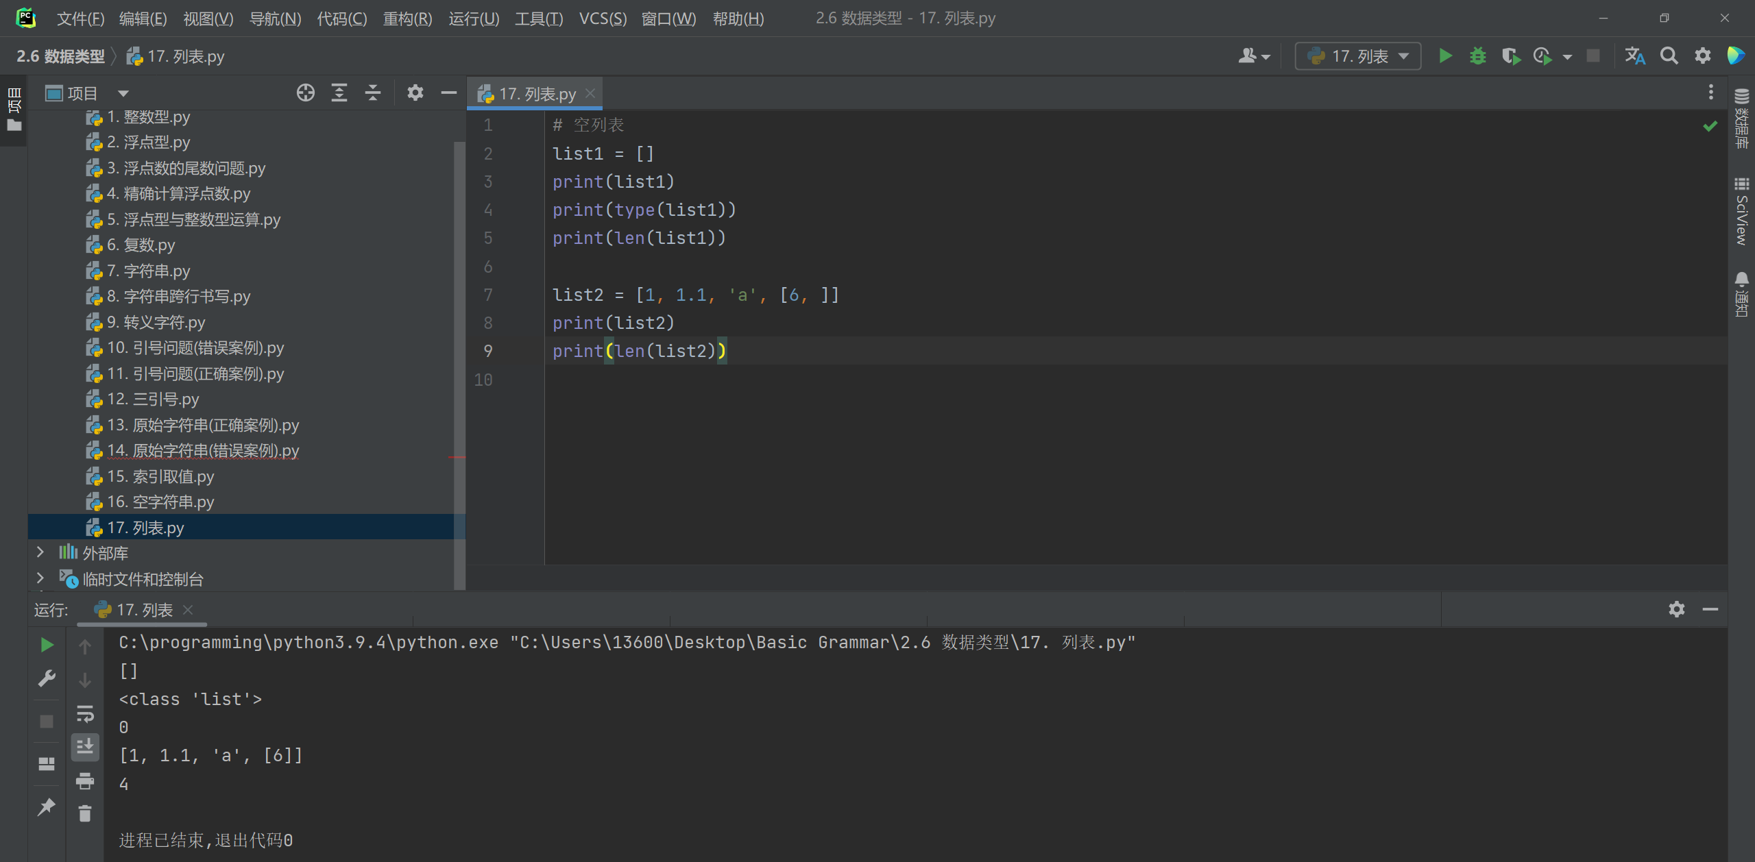The height and width of the screenshot is (862, 1755).
Task: Click the colorful JetBrains toolbox icon
Action: 1736,56
